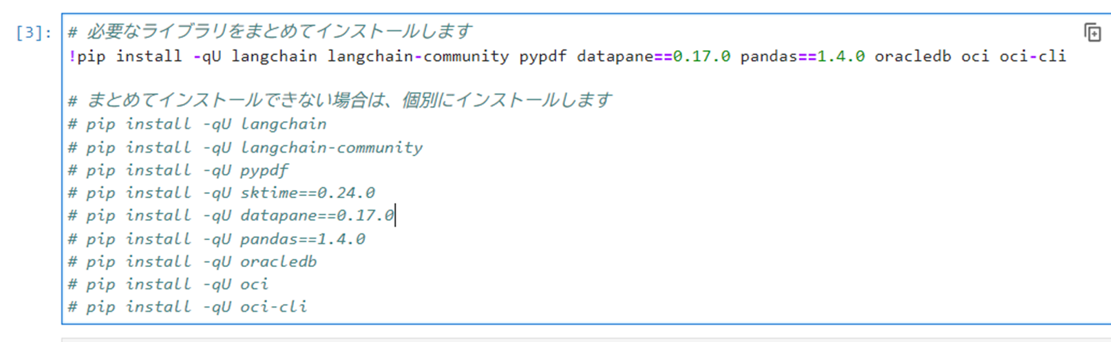Click the copy cell icon at top right

(x=1092, y=32)
